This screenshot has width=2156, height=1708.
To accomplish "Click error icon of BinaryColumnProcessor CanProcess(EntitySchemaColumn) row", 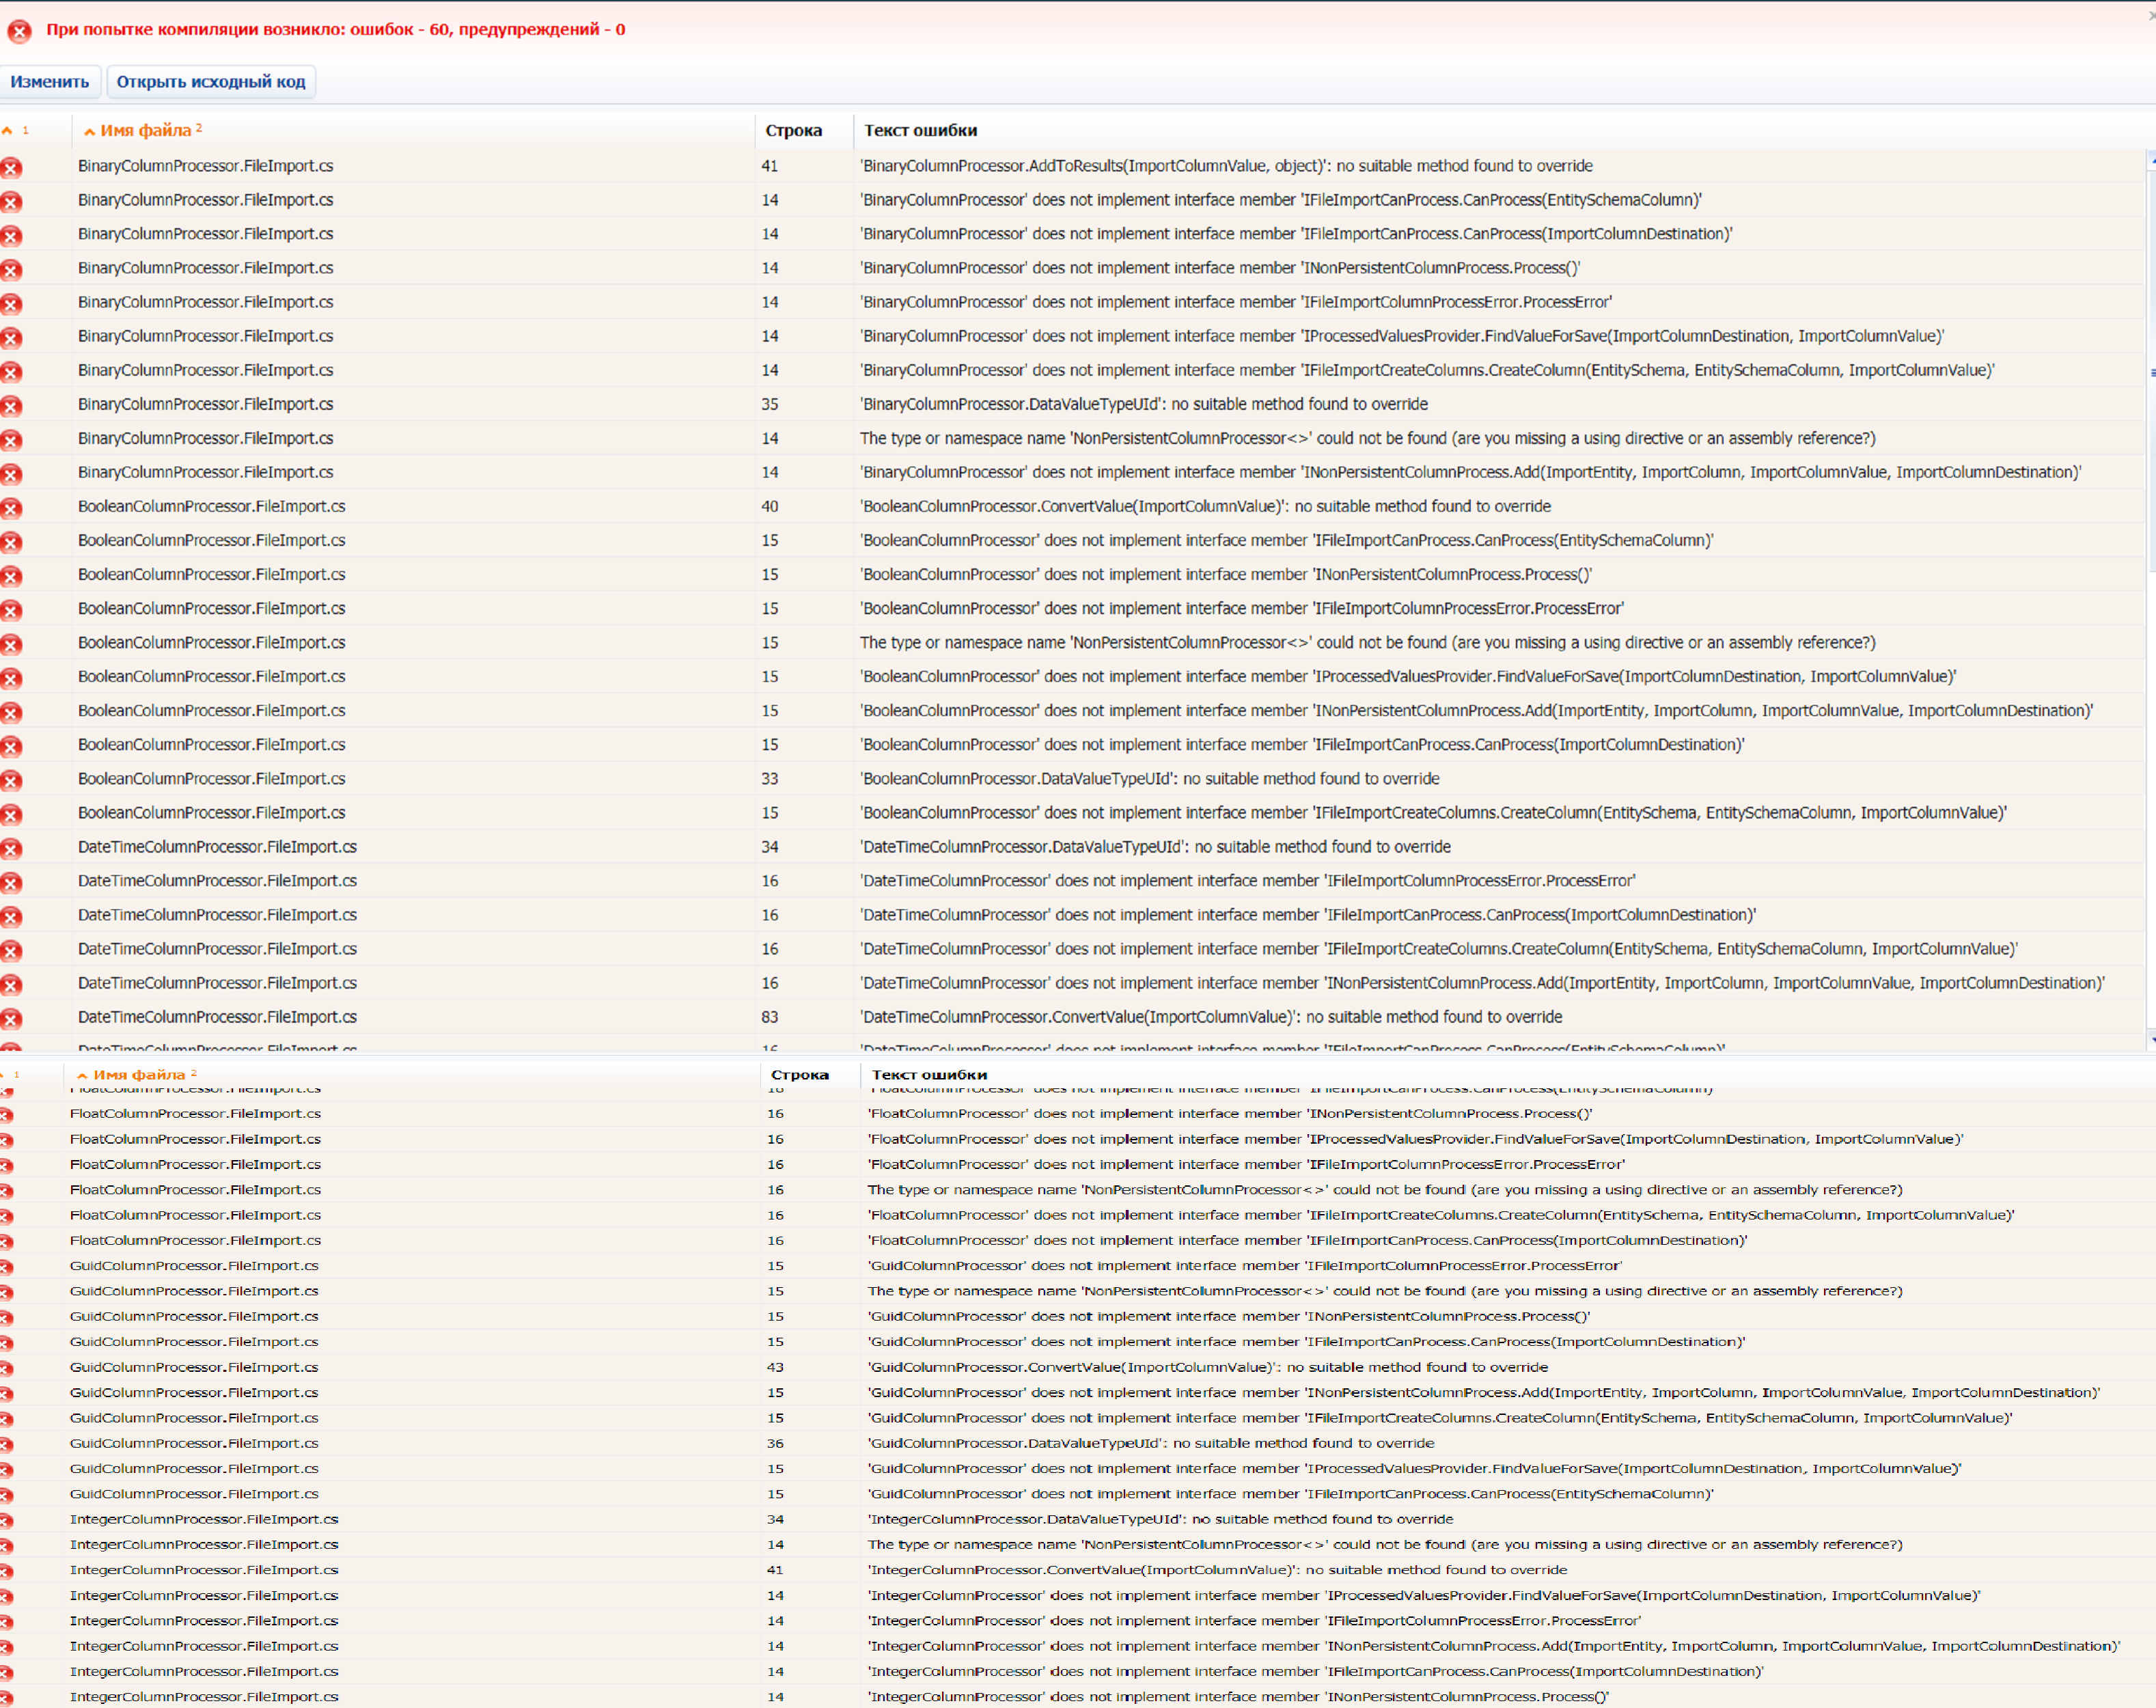I will (x=11, y=201).
